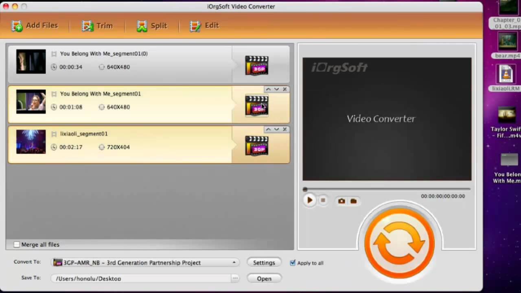Click the 3GP format icon for You Belong With Me_segment01(0)
The width and height of the screenshot is (521, 293).
(257, 65)
